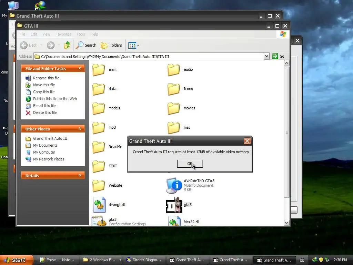The image size is (353, 265).
Task: Open the Forward history dropdown arrow
Action: pyautogui.click(x=59, y=45)
